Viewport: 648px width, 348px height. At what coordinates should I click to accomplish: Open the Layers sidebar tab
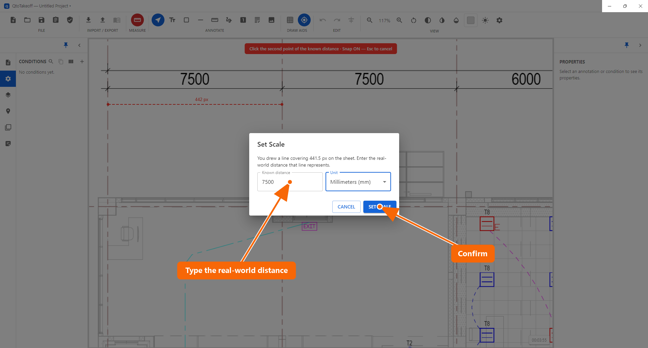point(8,95)
